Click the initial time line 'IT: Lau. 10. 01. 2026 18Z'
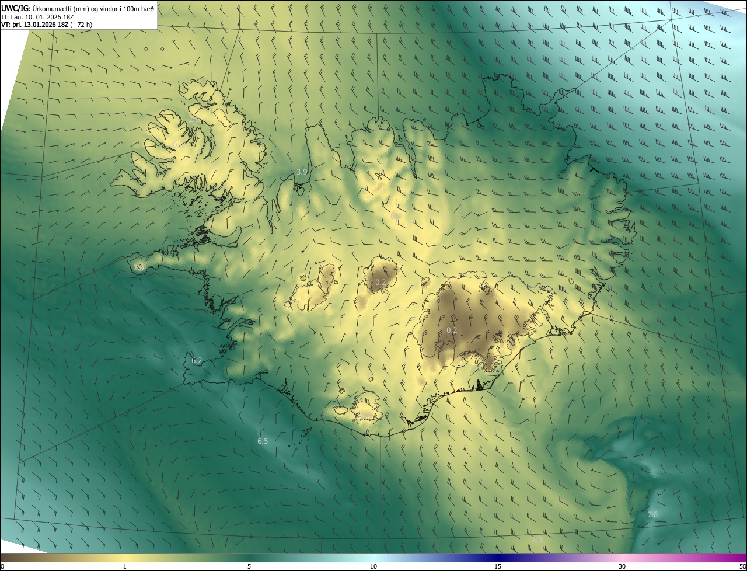Viewport: 747px width, 571px height. (38, 16)
